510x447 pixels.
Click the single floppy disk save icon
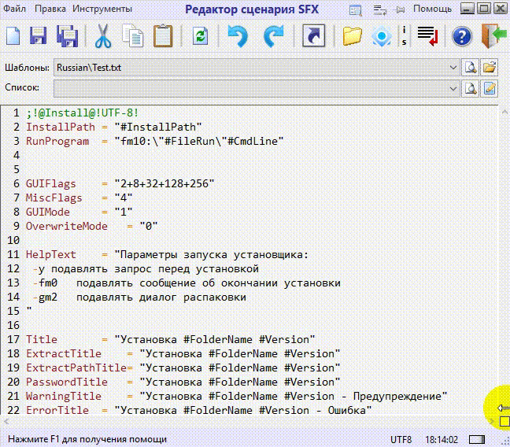38,35
